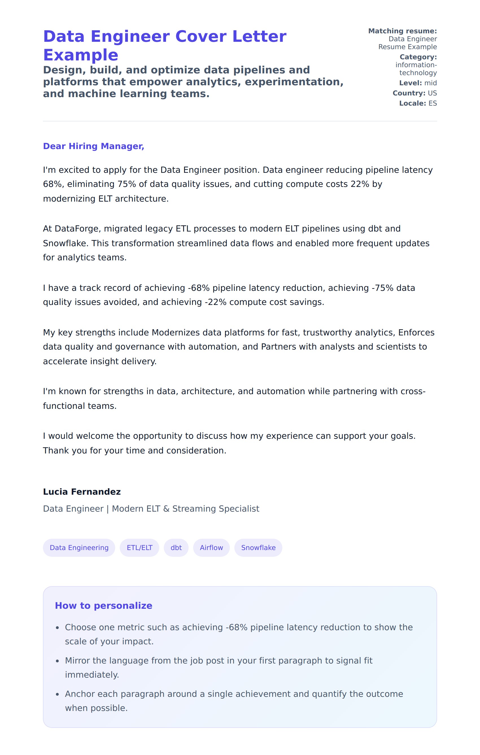Image resolution: width=480 pixels, height=755 pixels.
Task: Click the 'Anchor each paragraph' bullet tip
Action: (234, 701)
